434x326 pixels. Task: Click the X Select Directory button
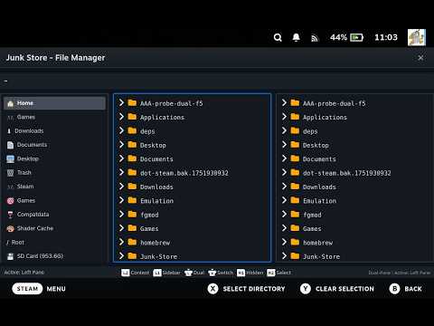pyautogui.click(x=246, y=289)
